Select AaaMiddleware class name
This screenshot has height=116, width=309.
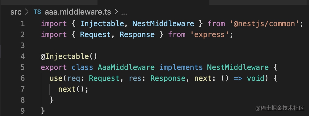[126, 67]
